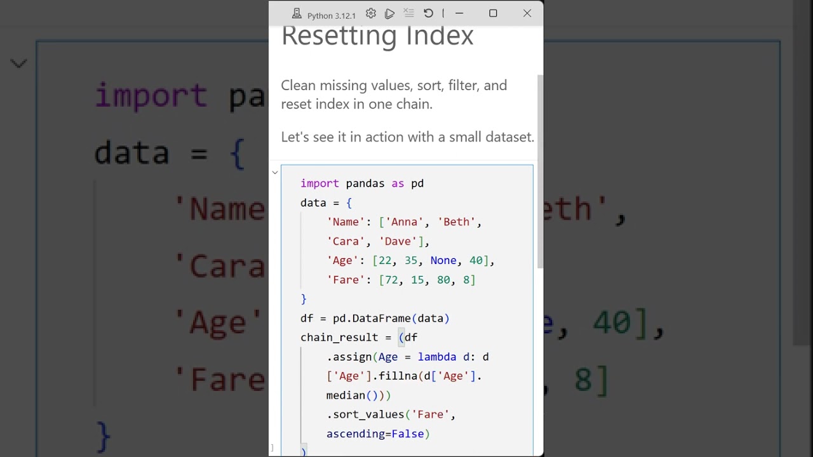Select the Python 3.12.1 kernel

[x=332, y=15]
